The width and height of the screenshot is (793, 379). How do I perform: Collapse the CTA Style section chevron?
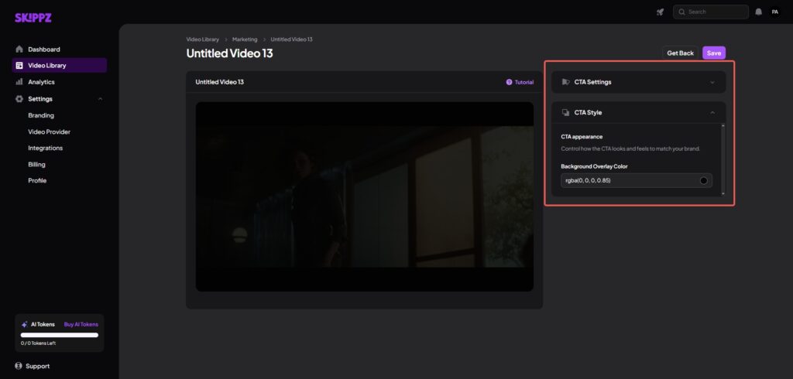coord(712,113)
